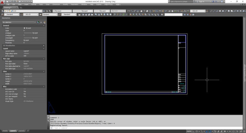The image size is (246, 133).
Task: Open the ByLayer lineweight dropdown
Action: (102, 11)
